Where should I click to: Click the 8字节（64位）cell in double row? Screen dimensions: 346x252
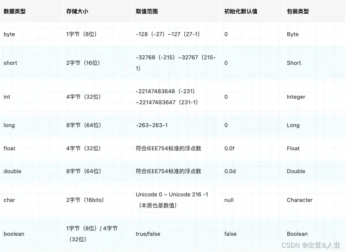(84, 171)
